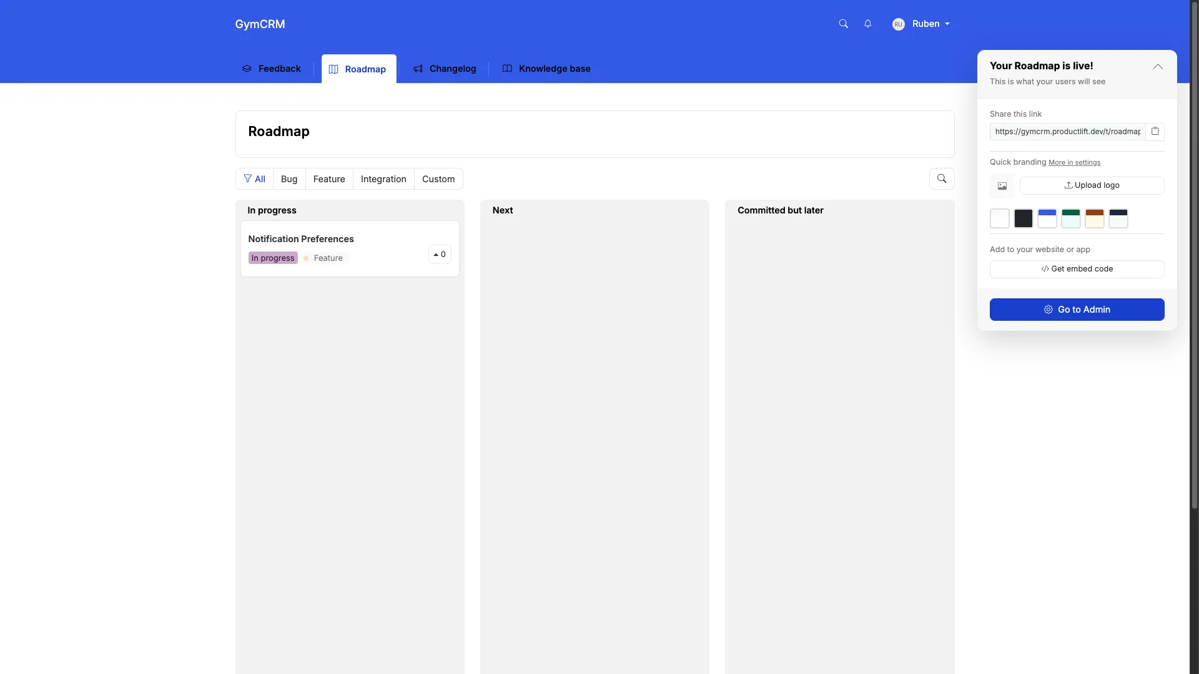Select the green branding color swatch
This screenshot has width=1199, height=674.
[x=1070, y=218]
